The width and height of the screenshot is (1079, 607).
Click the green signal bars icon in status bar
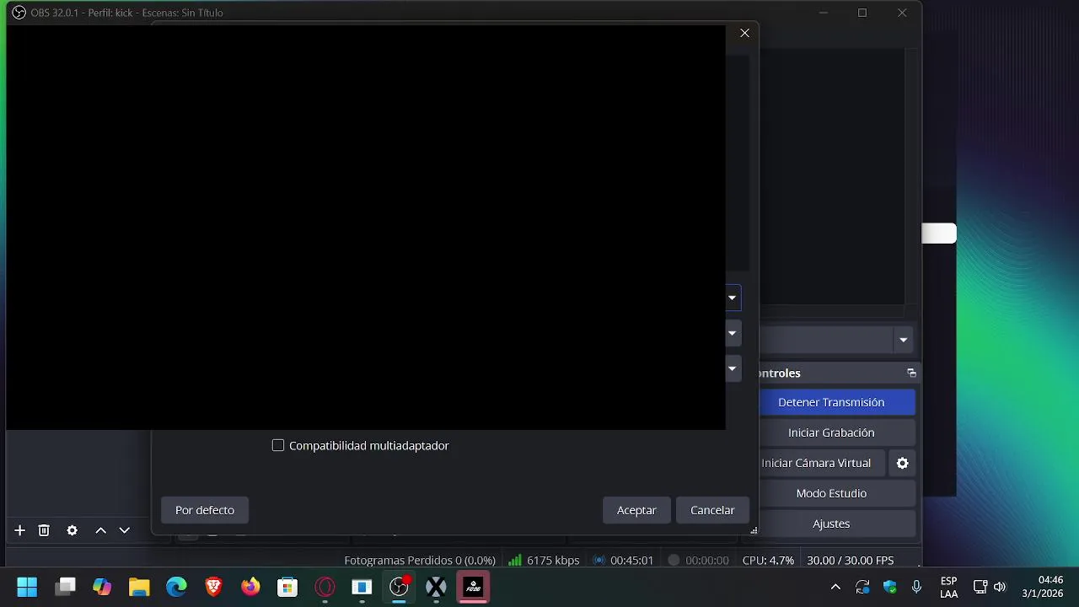point(514,560)
